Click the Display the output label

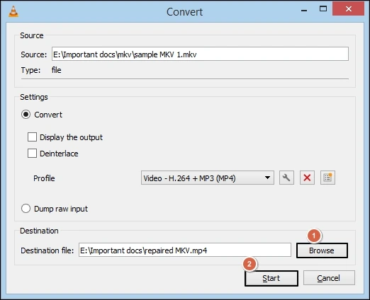tap(71, 137)
